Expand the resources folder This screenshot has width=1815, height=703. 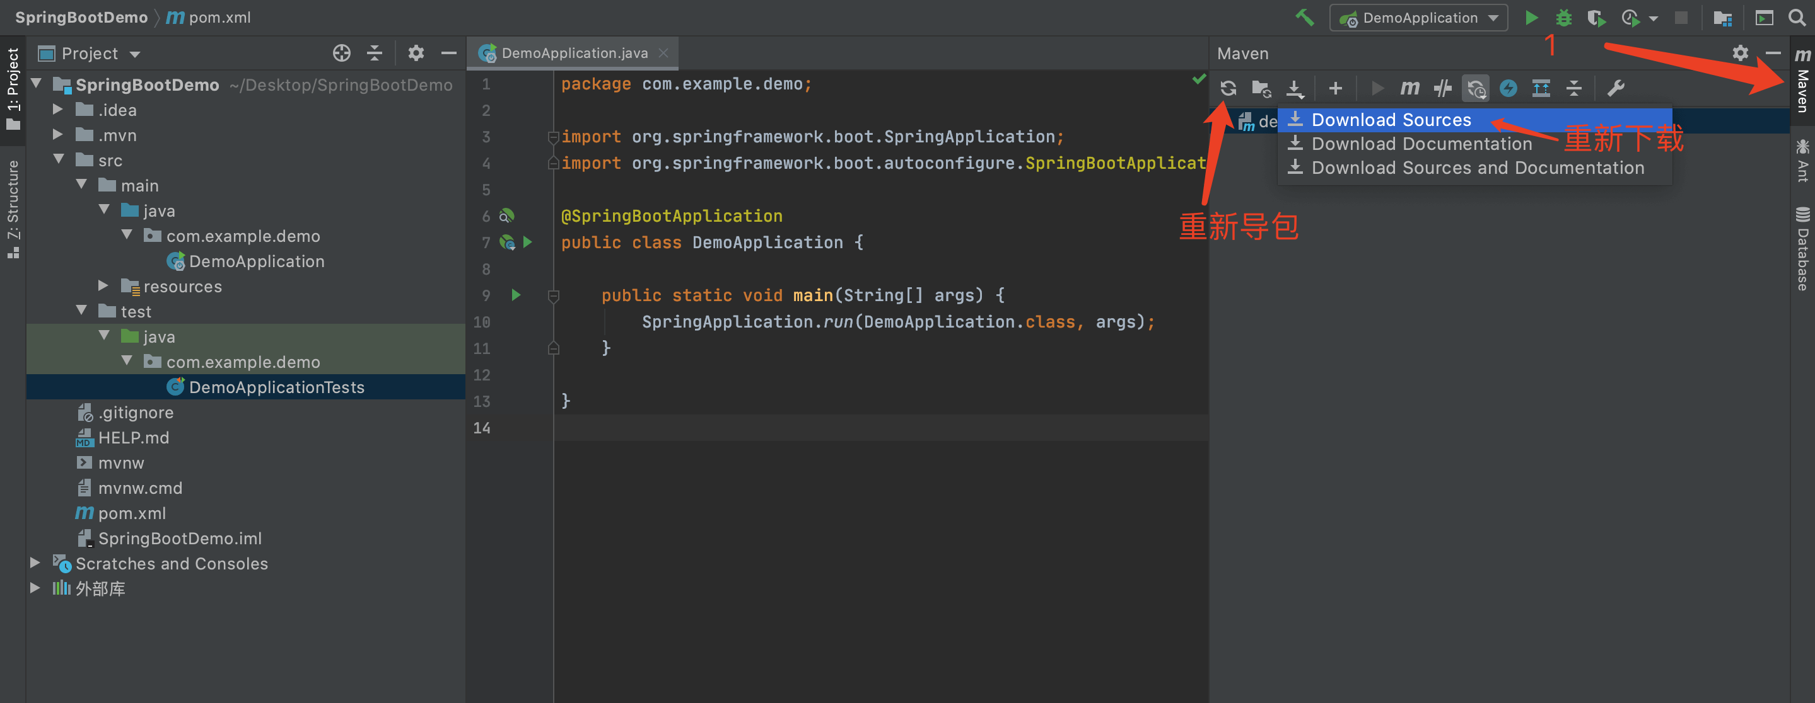(103, 285)
